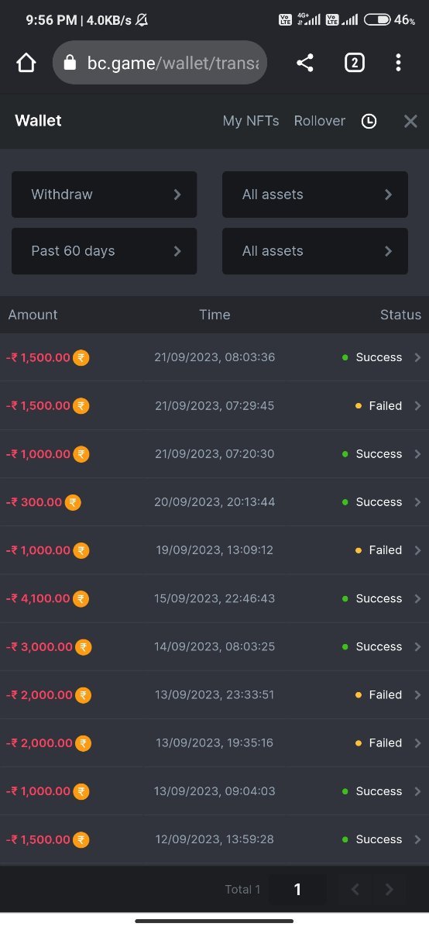Expand the failed 21/09/2023, 07:29:45 transaction
The width and height of the screenshot is (429, 930).
point(214,405)
